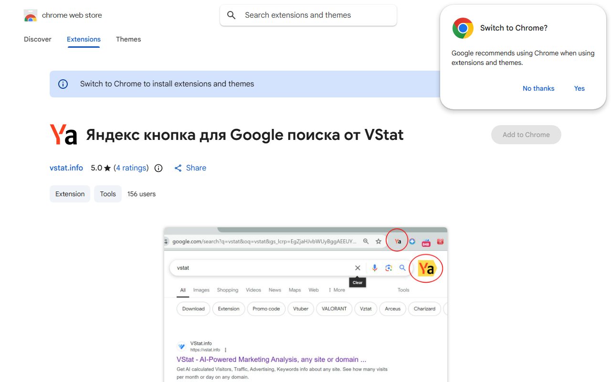
Task: Open the 4 ratings link
Action: click(x=131, y=168)
